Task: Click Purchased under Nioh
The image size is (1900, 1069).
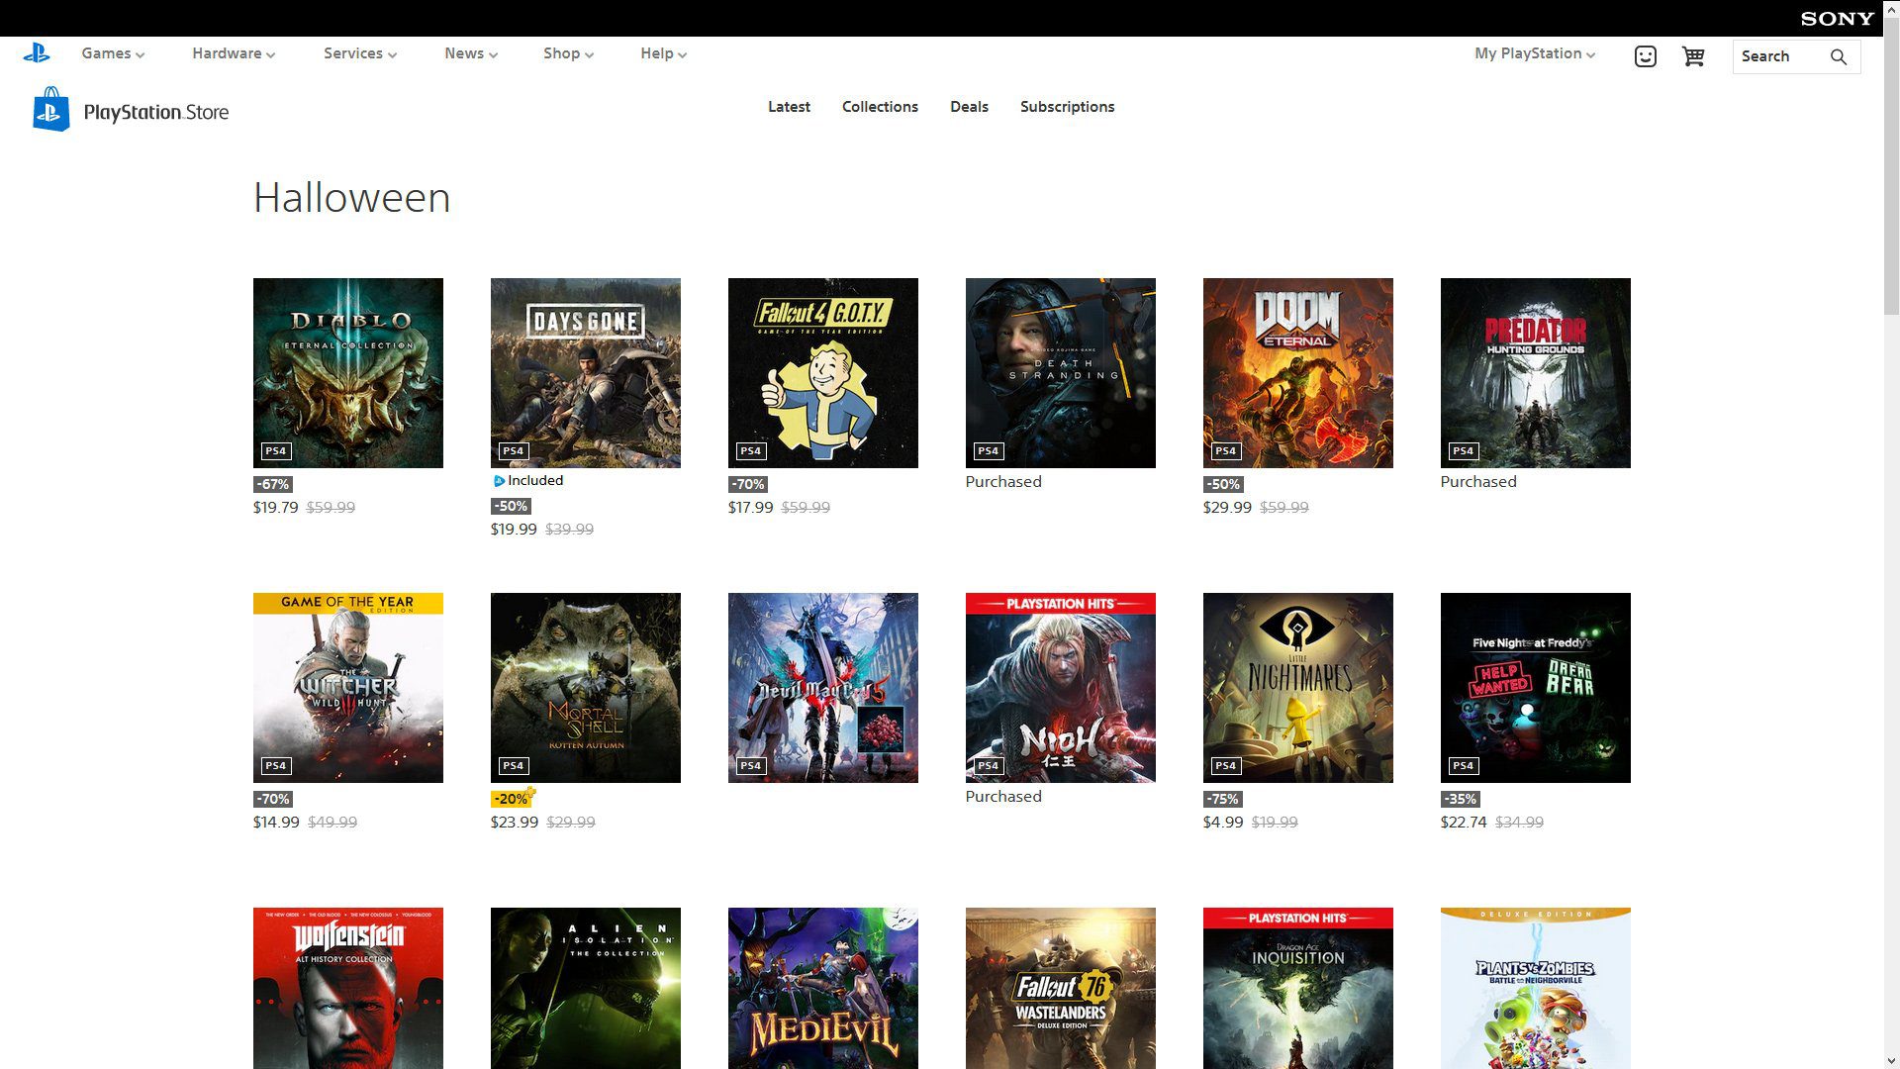Action: (1003, 797)
